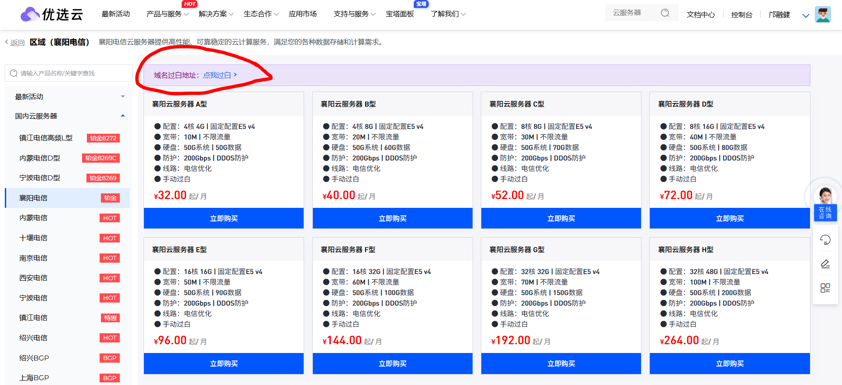Click the search magnifier icon in header
The image size is (842, 385).
[x=665, y=13]
